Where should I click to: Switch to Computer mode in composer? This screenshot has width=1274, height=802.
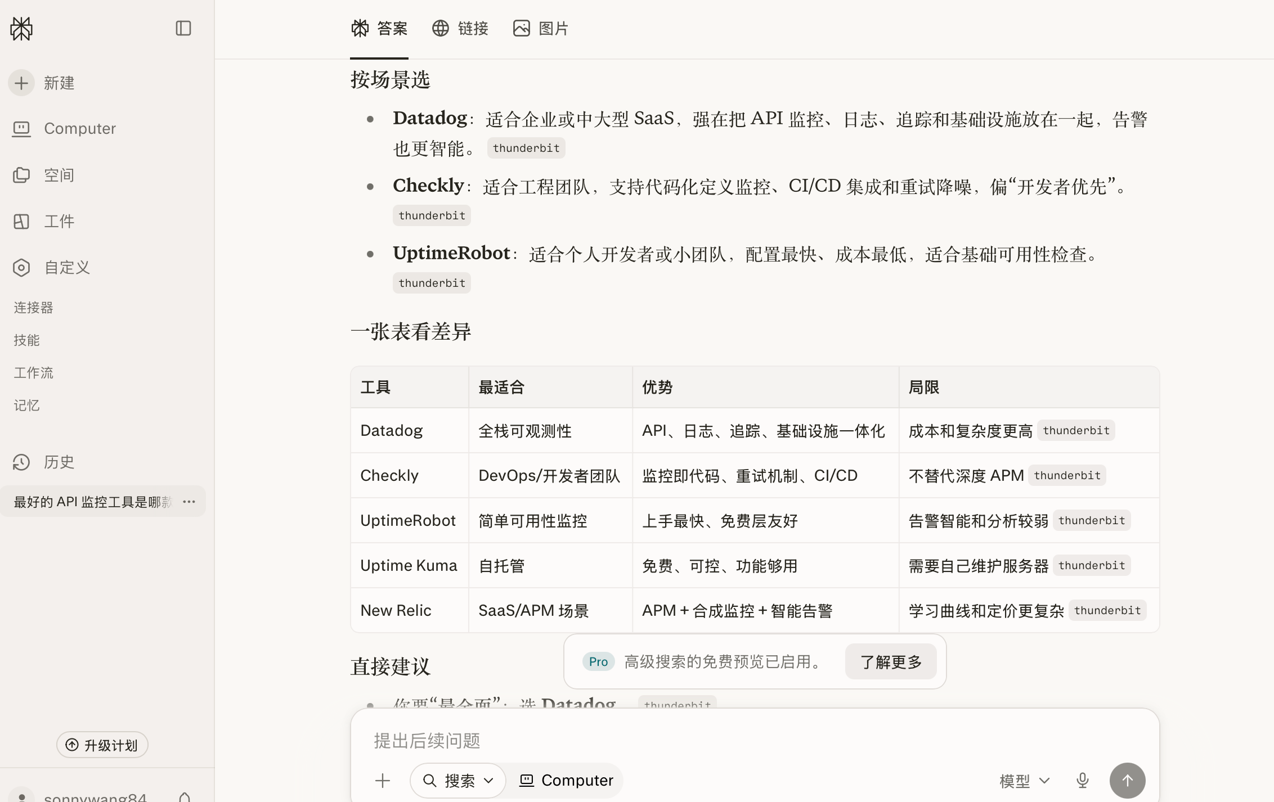tap(566, 781)
